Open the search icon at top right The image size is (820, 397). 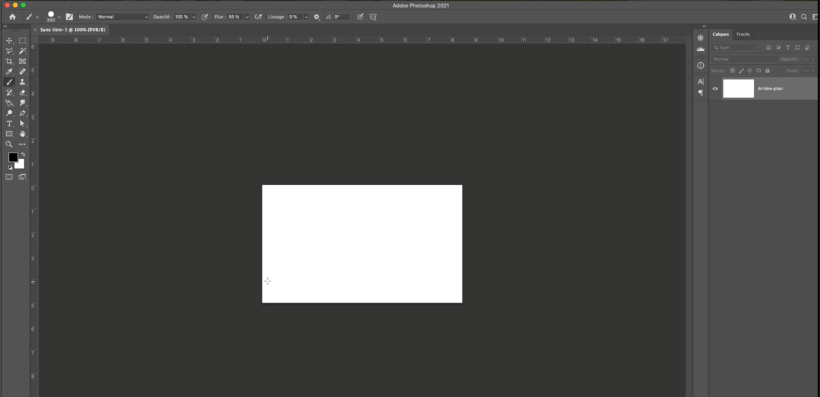click(x=804, y=16)
